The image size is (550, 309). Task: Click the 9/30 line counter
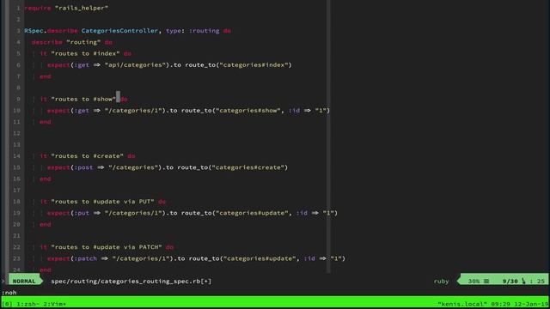click(510, 281)
